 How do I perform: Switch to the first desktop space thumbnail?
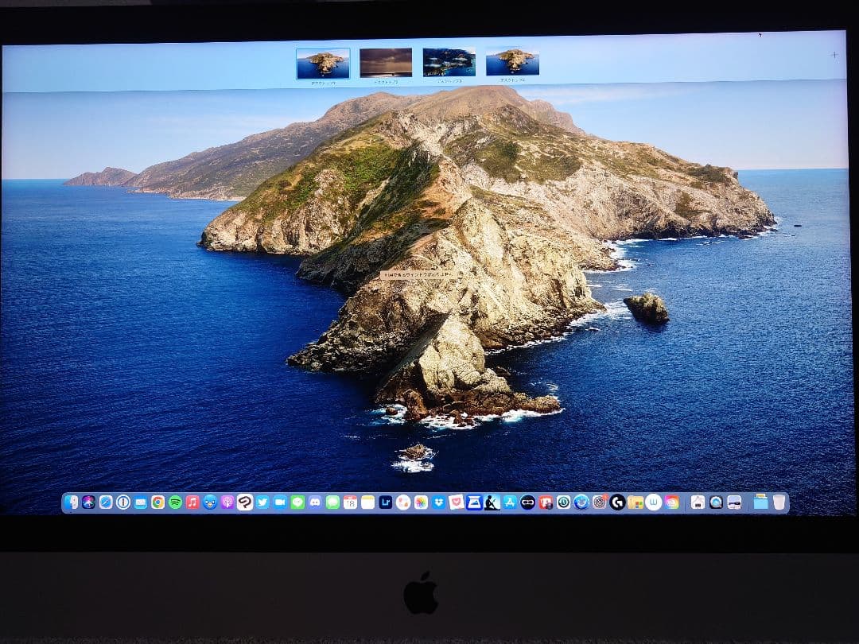323,63
